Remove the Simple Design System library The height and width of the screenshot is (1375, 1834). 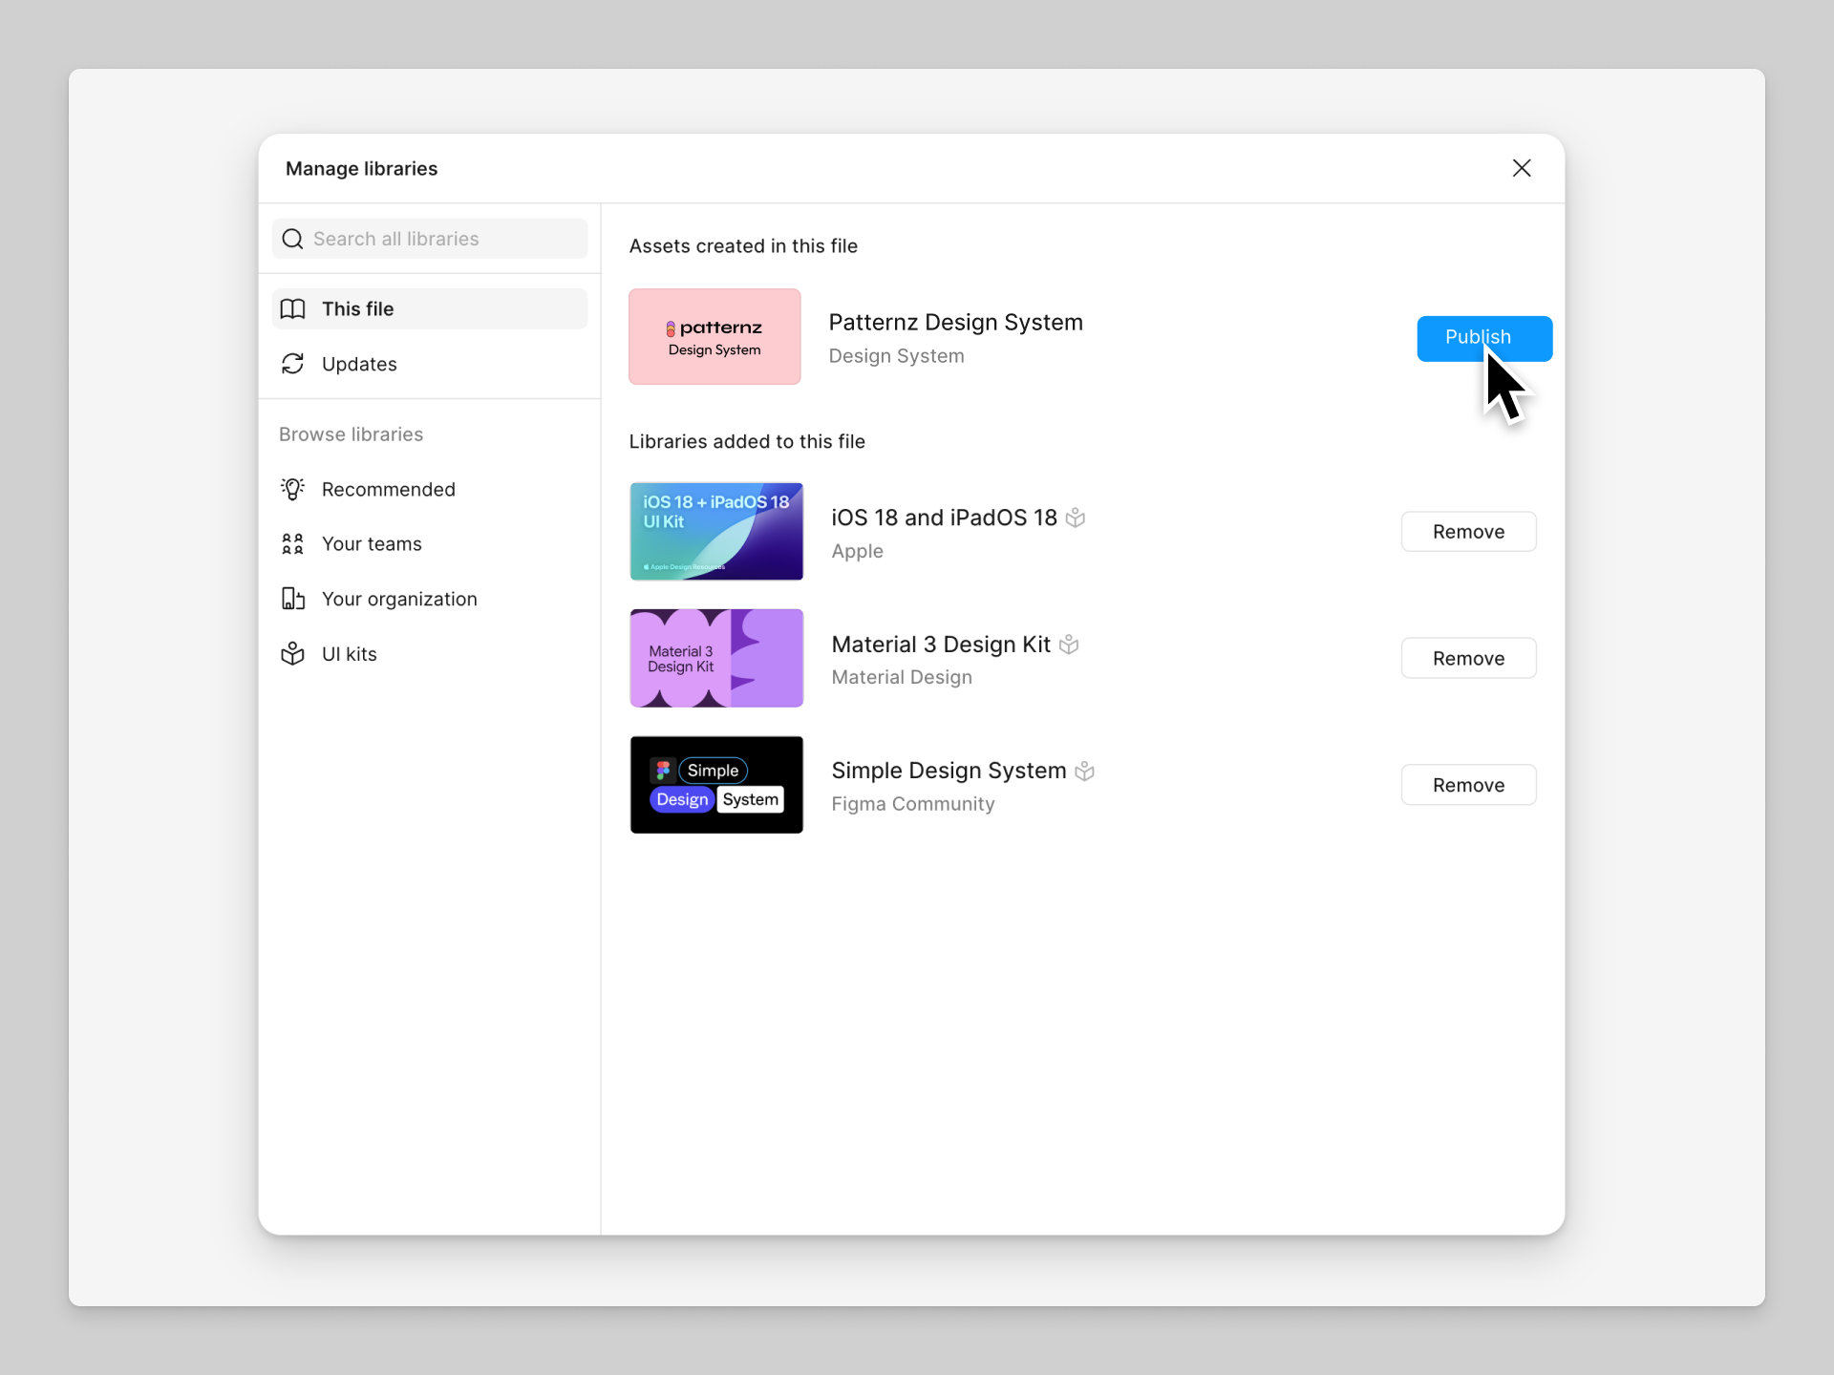[1468, 785]
